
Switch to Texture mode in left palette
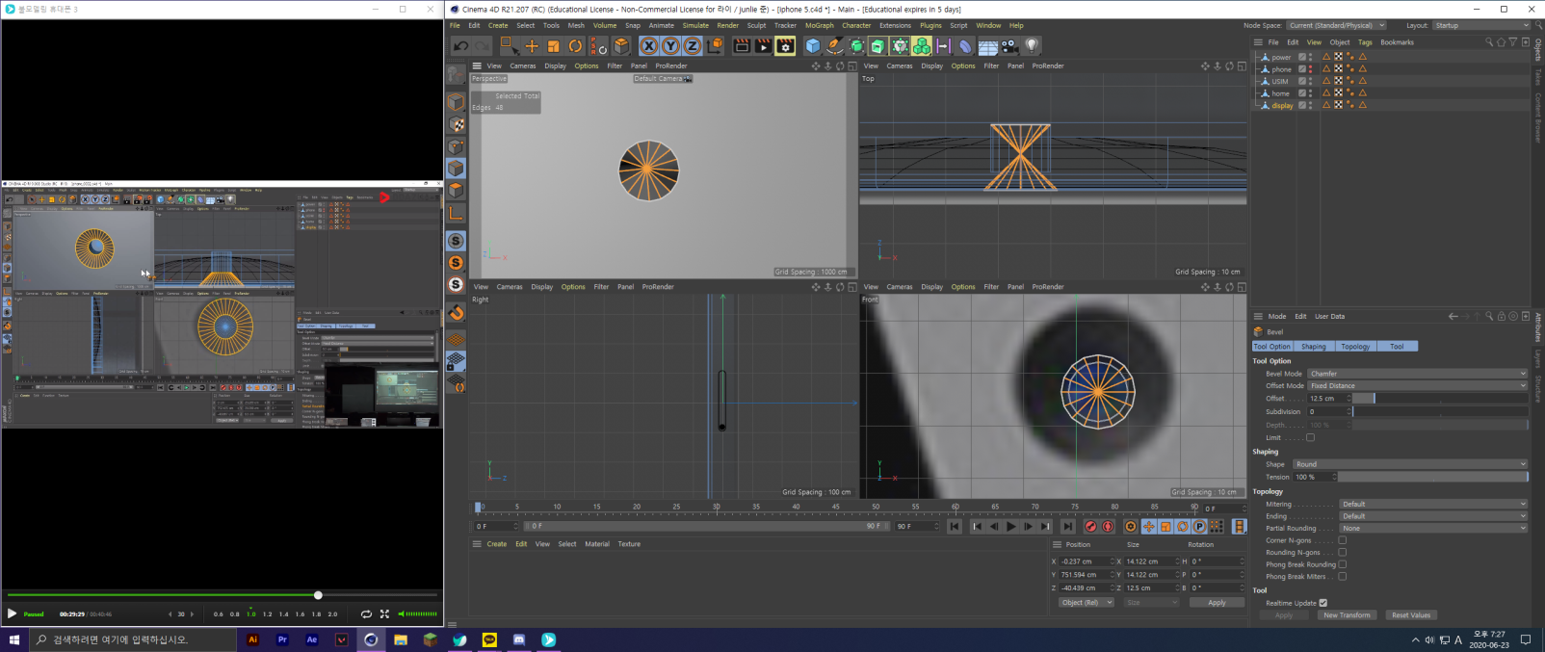pos(457,125)
